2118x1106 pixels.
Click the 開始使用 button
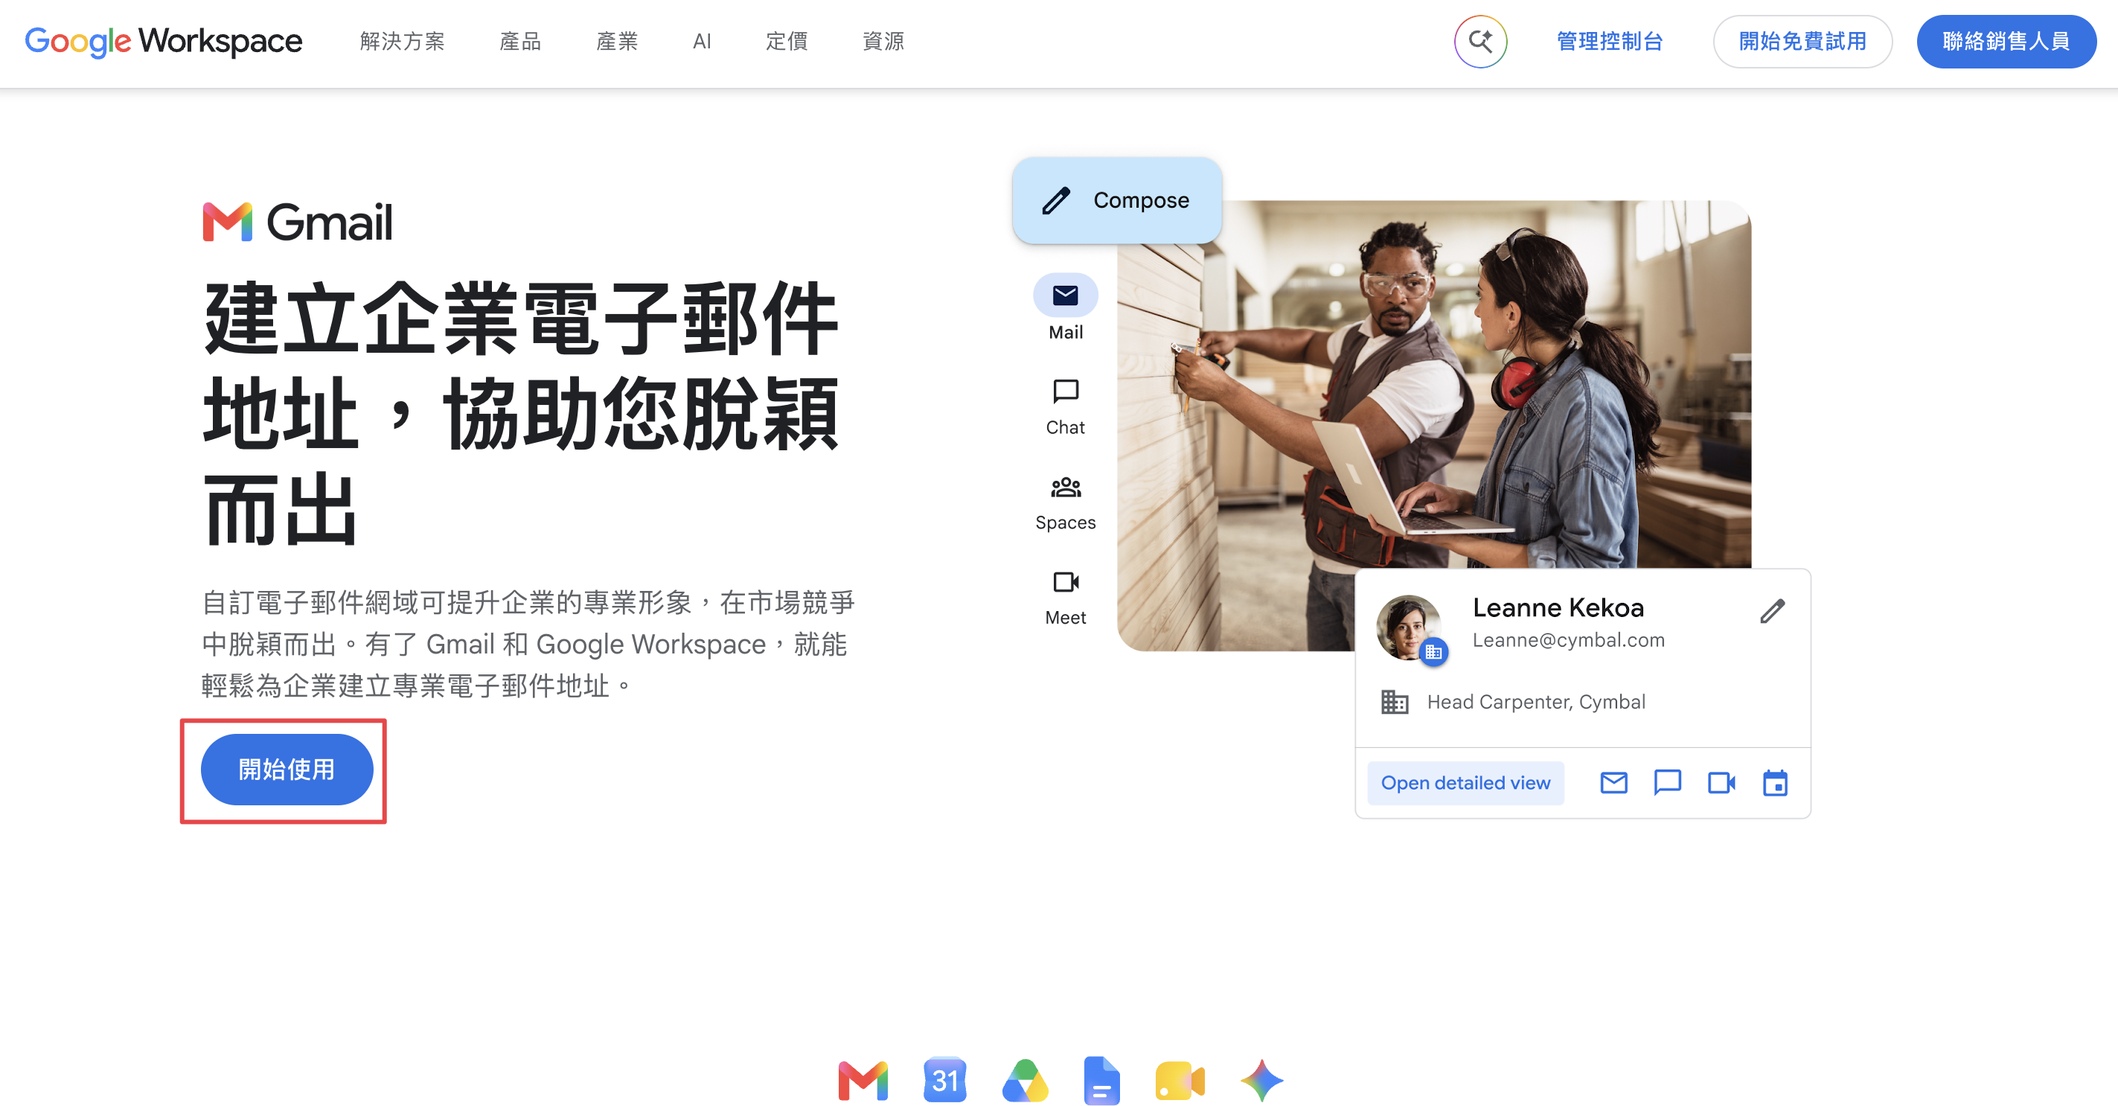pos(287,769)
